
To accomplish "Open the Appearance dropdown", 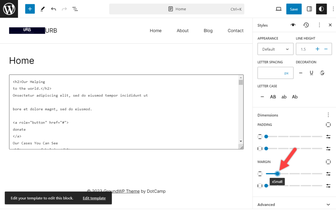I will [275, 49].
